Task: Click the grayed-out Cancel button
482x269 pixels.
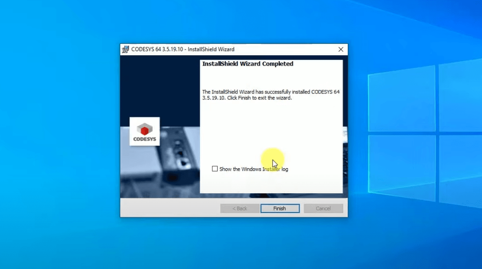Action: pyautogui.click(x=323, y=208)
